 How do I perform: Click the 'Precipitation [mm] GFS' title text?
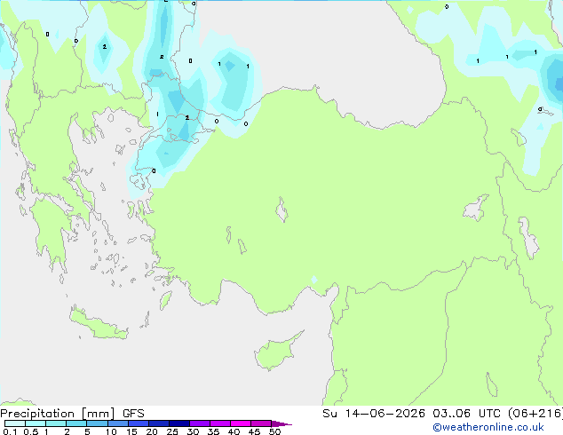(x=72, y=414)
